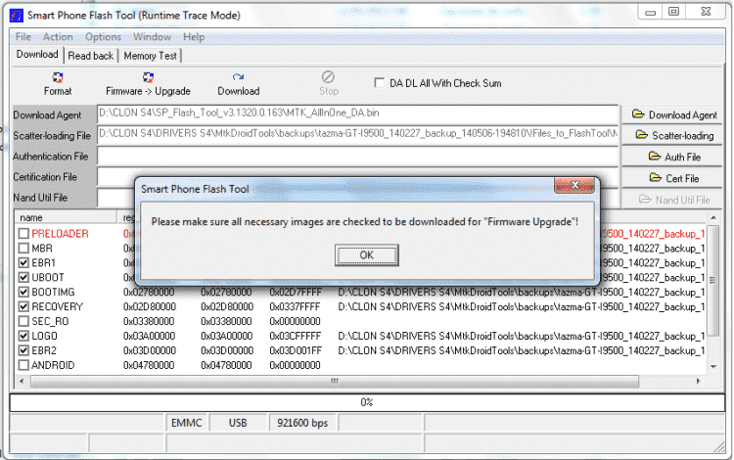The image size is (734, 460).
Task: Open the Options menu
Action: tap(103, 37)
